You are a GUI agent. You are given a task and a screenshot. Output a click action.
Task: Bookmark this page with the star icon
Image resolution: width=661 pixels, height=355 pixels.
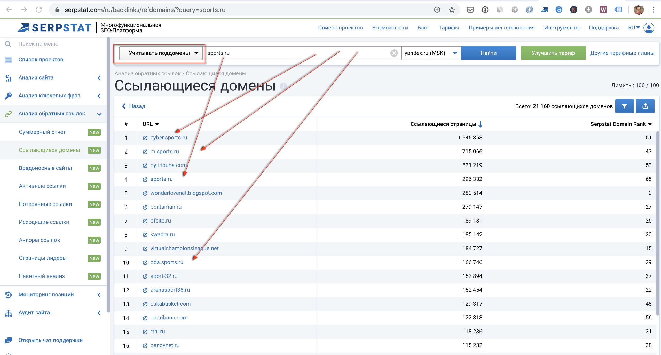452,10
